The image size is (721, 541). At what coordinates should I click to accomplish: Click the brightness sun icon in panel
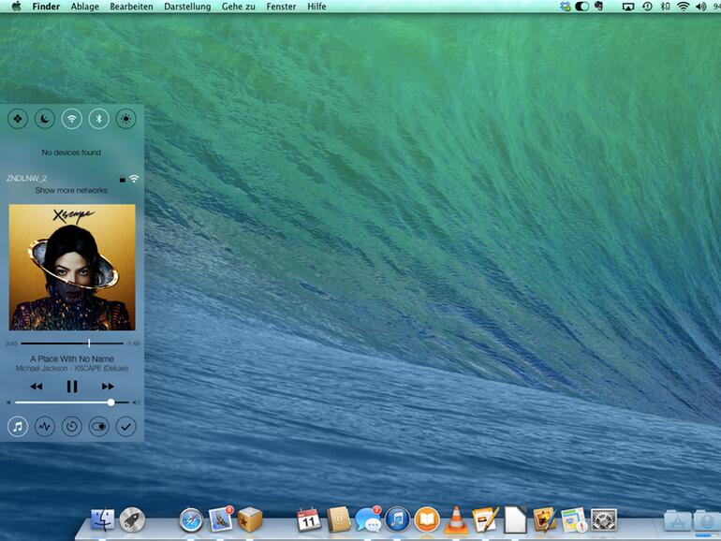click(125, 119)
